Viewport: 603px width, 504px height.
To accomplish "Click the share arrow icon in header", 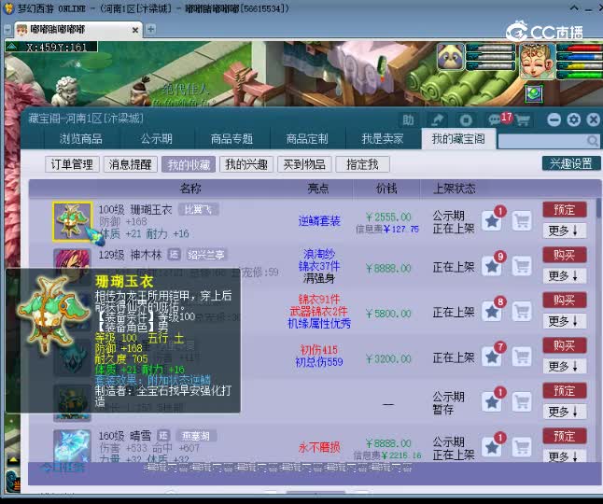I will pyautogui.click(x=437, y=120).
